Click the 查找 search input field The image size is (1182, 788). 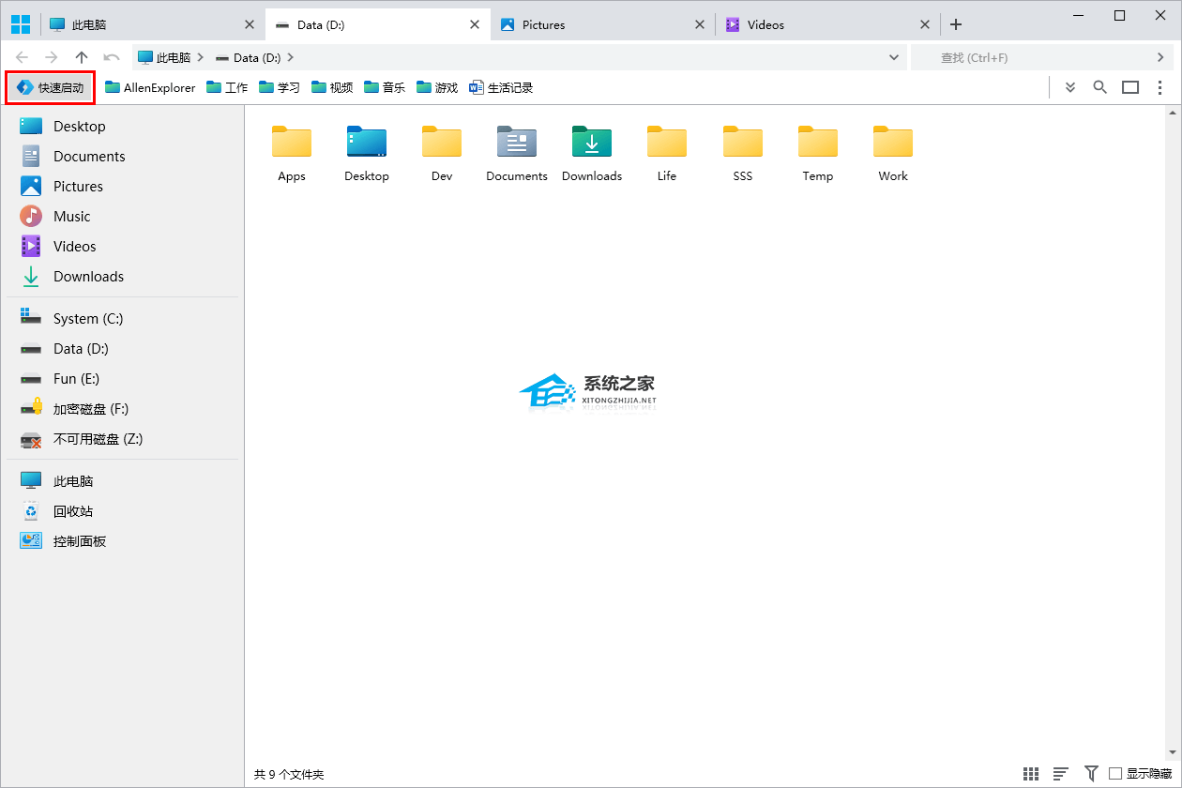pos(1032,57)
